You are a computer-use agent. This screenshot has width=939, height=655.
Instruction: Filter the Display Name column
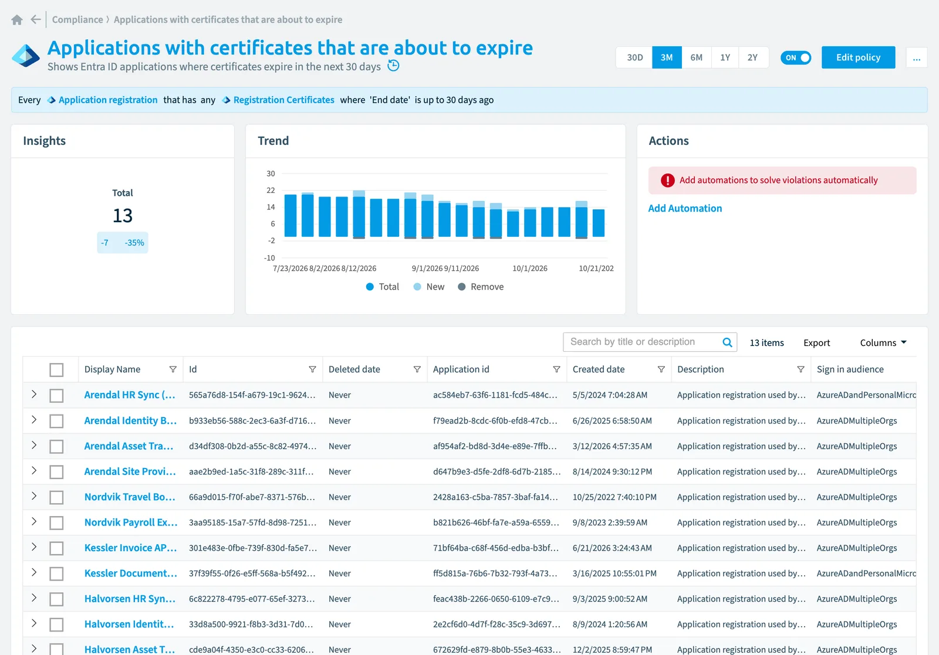pyautogui.click(x=173, y=369)
